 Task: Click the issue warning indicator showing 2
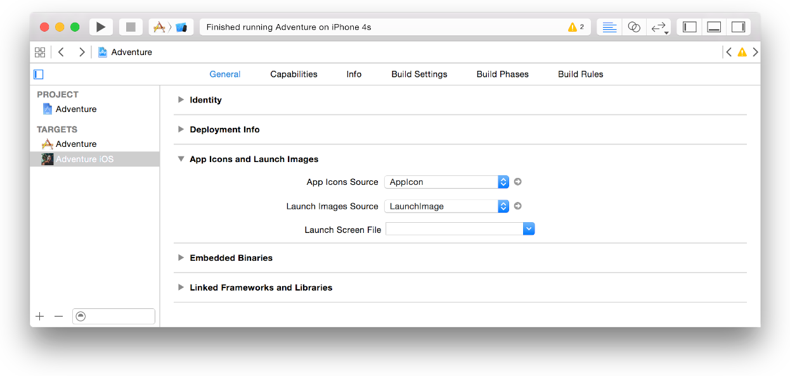(x=576, y=27)
